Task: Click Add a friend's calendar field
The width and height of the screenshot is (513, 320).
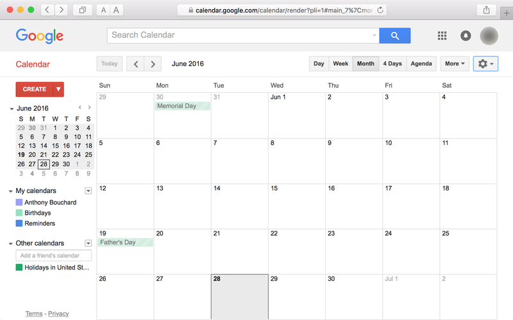Action: 54,255
